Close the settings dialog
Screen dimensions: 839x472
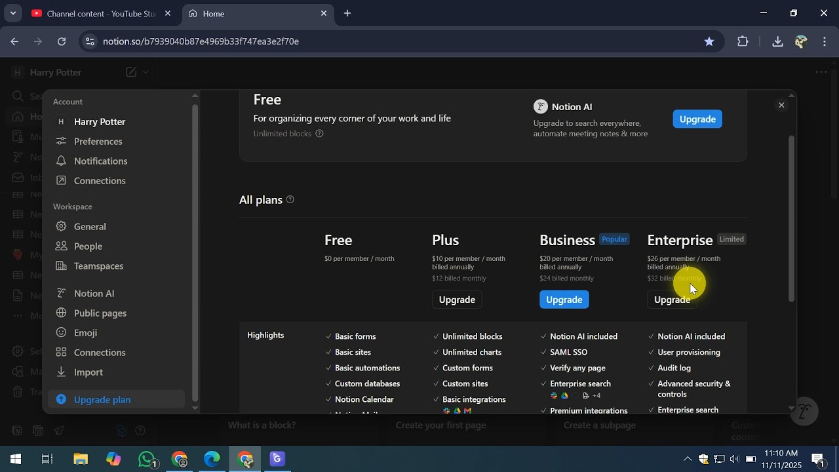point(781,106)
